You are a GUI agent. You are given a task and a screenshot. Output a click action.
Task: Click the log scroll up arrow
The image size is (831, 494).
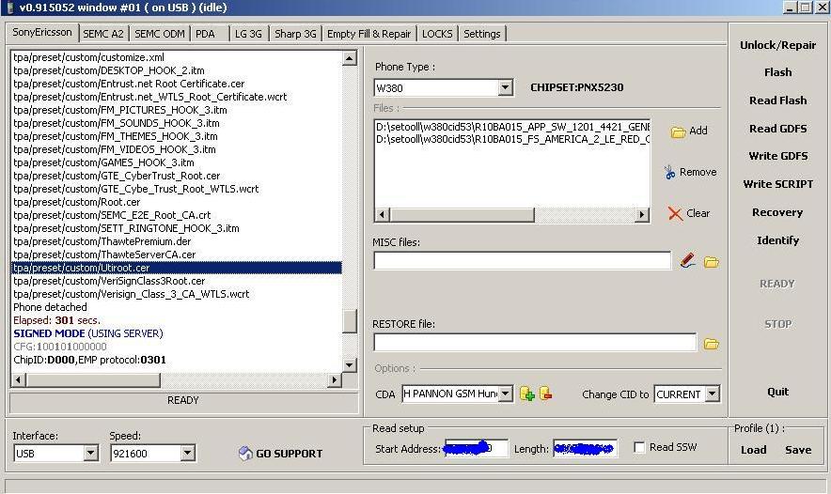click(350, 57)
